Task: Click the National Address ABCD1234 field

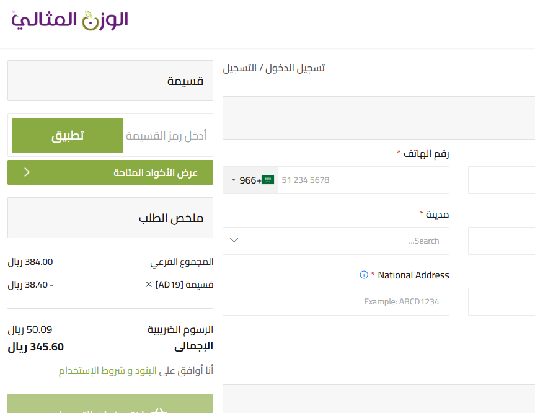Action: pos(335,301)
